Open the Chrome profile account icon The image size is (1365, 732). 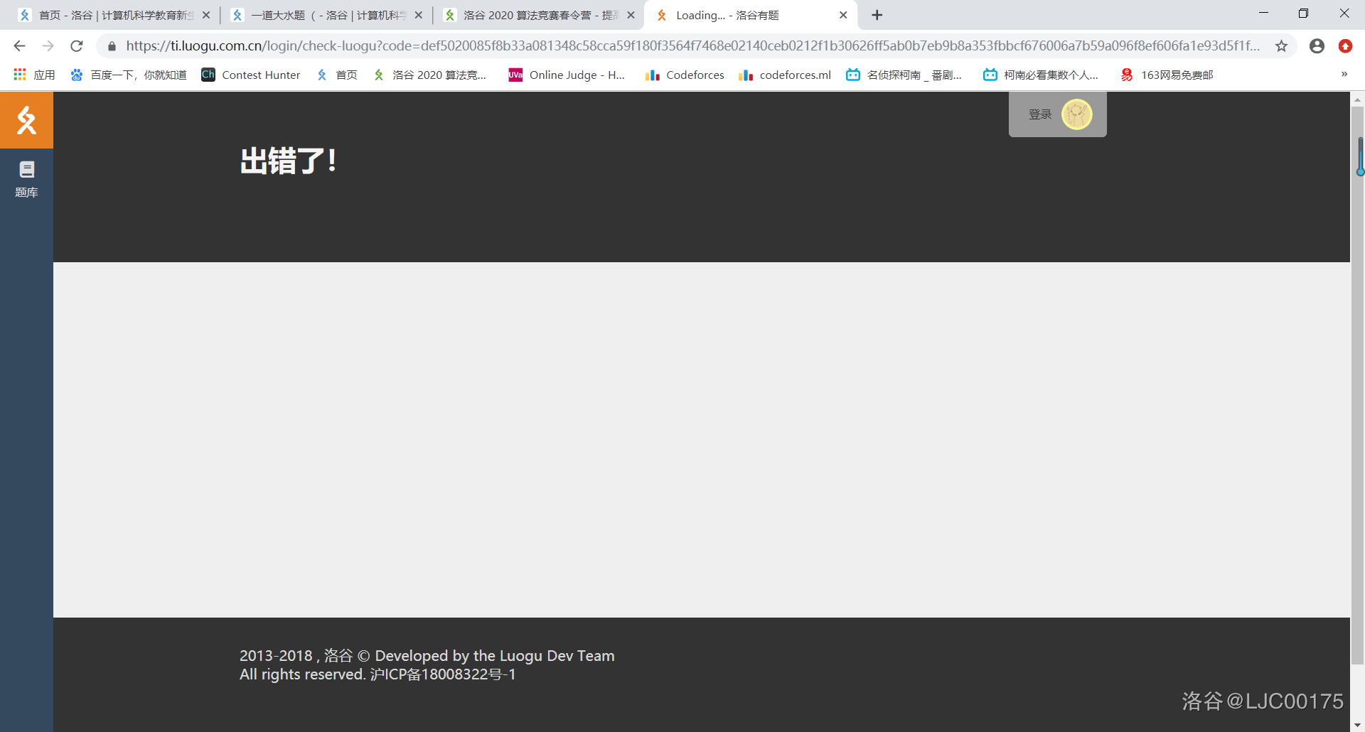[x=1317, y=46]
